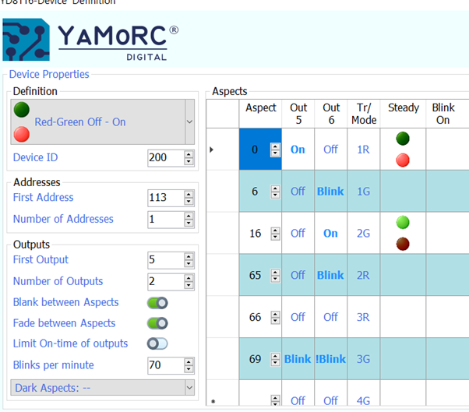Click Tr/Mode '3G' cell
Image resolution: width=469 pixels, height=412 pixels.
click(364, 359)
